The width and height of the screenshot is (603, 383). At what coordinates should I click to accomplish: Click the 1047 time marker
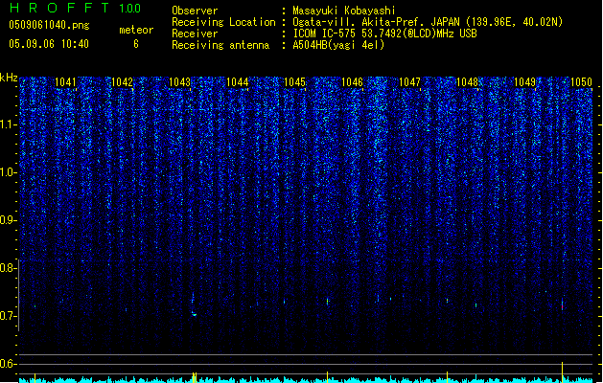click(410, 81)
